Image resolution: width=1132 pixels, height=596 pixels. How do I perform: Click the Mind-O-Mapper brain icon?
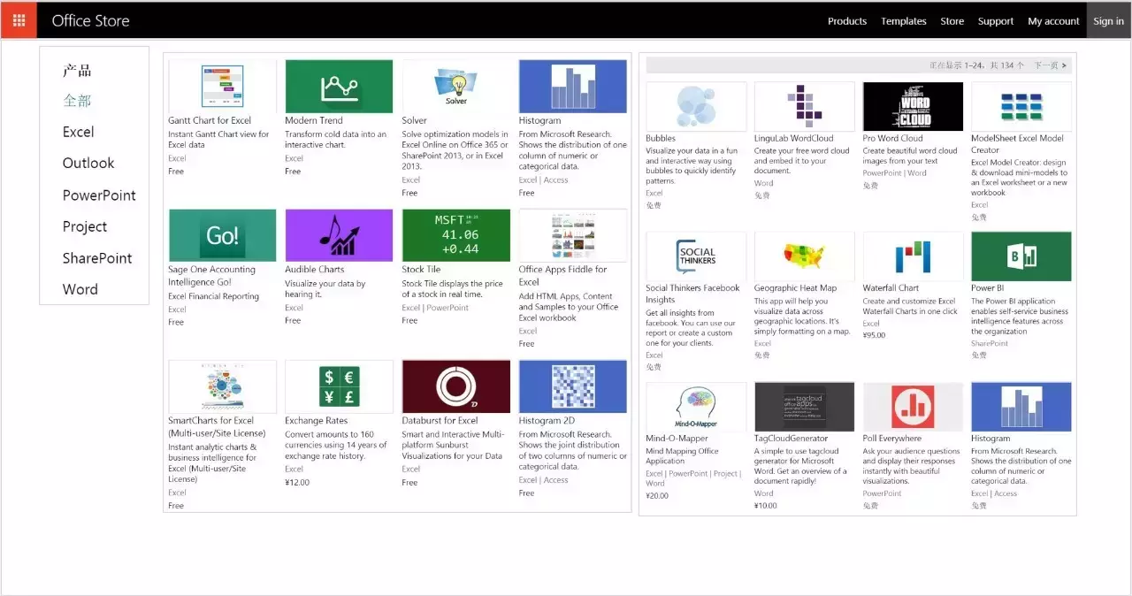click(x=696, y=407)
